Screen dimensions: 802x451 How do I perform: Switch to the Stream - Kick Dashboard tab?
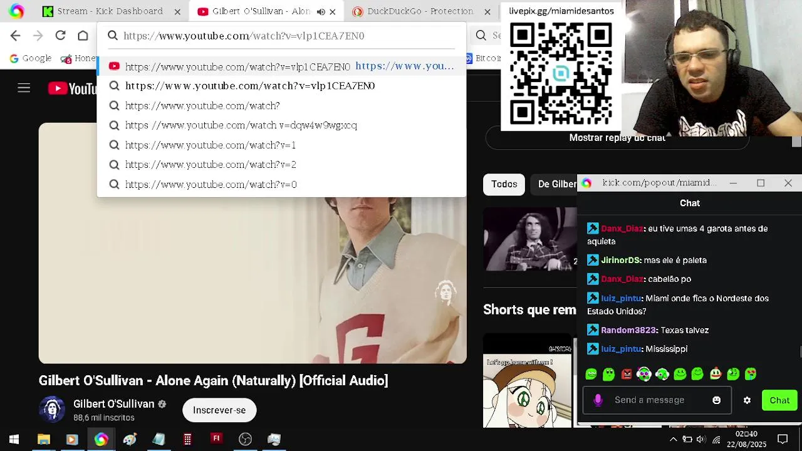coord(110,11)
